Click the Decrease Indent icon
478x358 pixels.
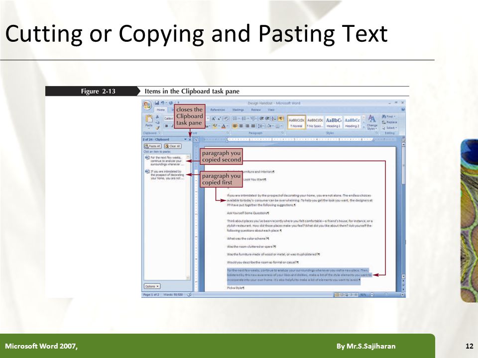(x=261, y=119)
